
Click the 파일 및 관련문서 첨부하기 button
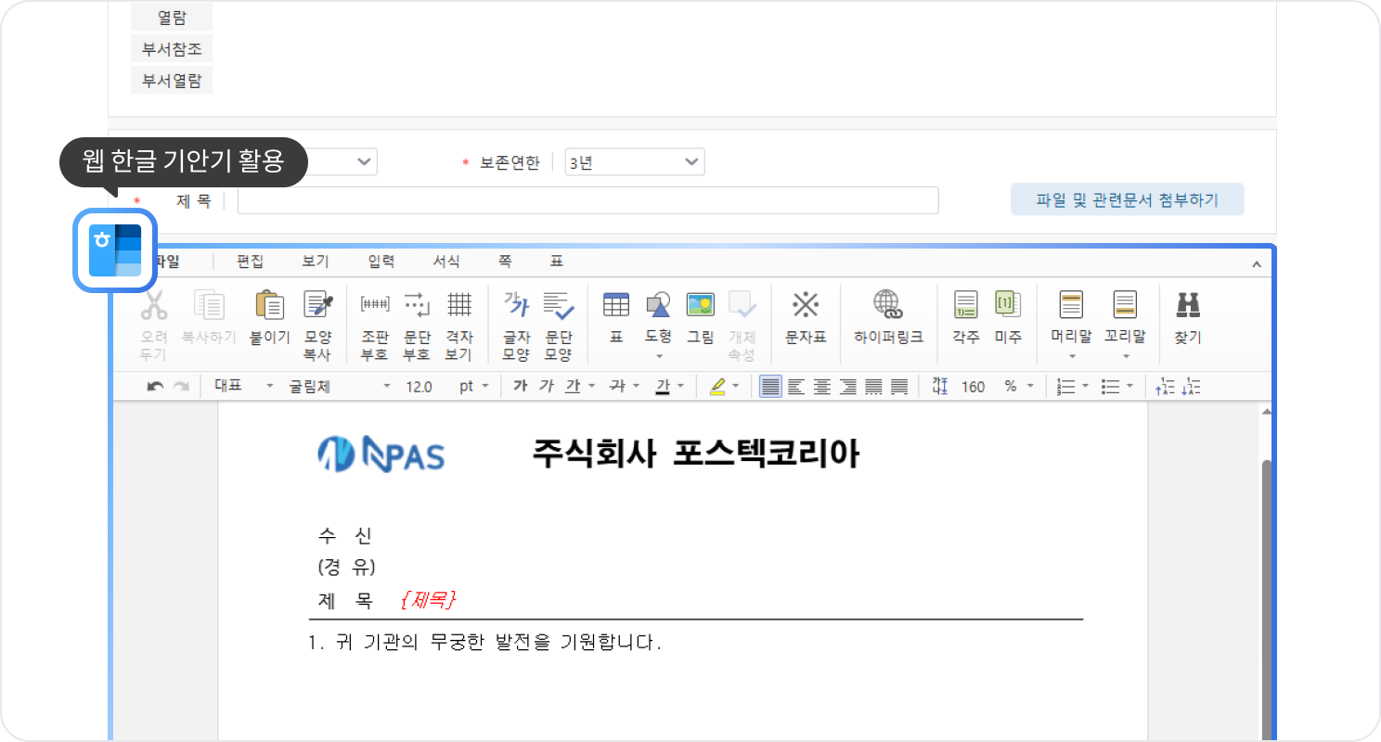(x=1128, y=199)
